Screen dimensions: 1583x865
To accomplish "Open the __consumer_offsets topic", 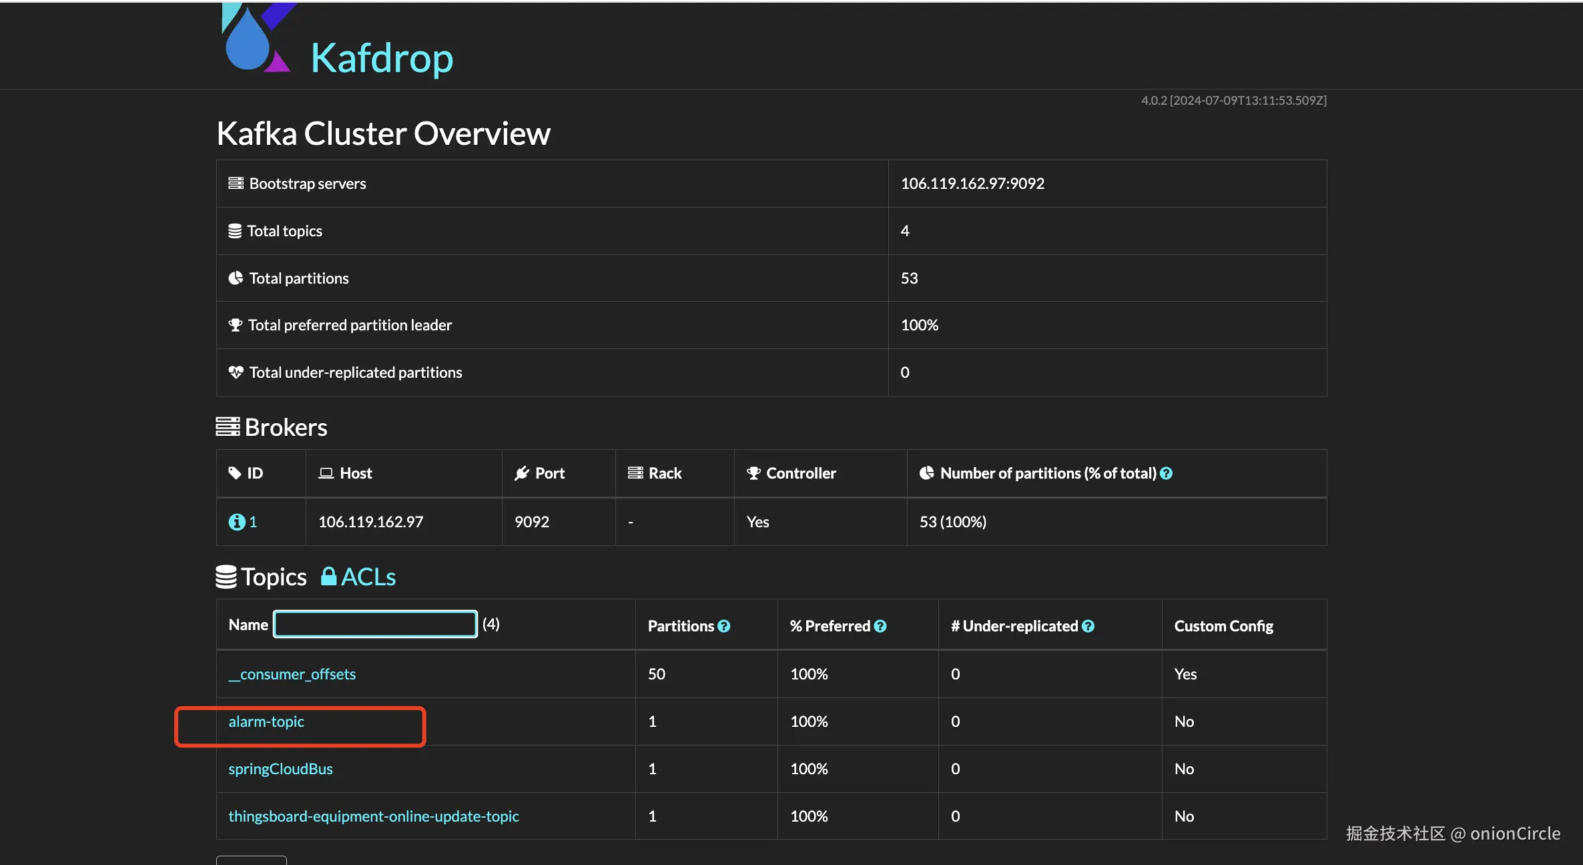I will (x=292, y=674).
